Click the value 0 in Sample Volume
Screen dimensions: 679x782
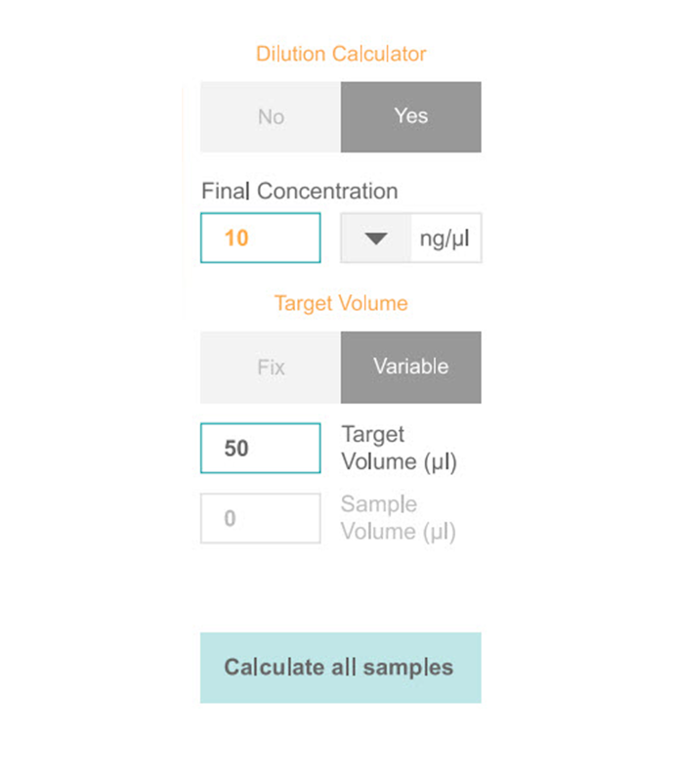[230, 518]
